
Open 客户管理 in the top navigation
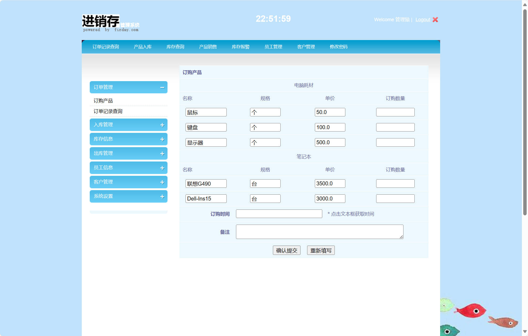pyautogui.click(x=306, y=47)
